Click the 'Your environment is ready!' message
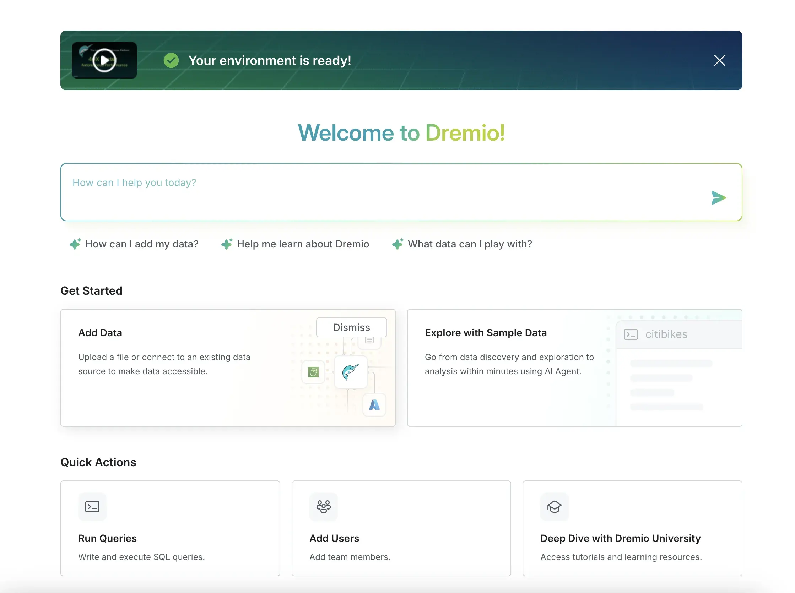Viewport: 795px width, 593px height. [270, 60]
